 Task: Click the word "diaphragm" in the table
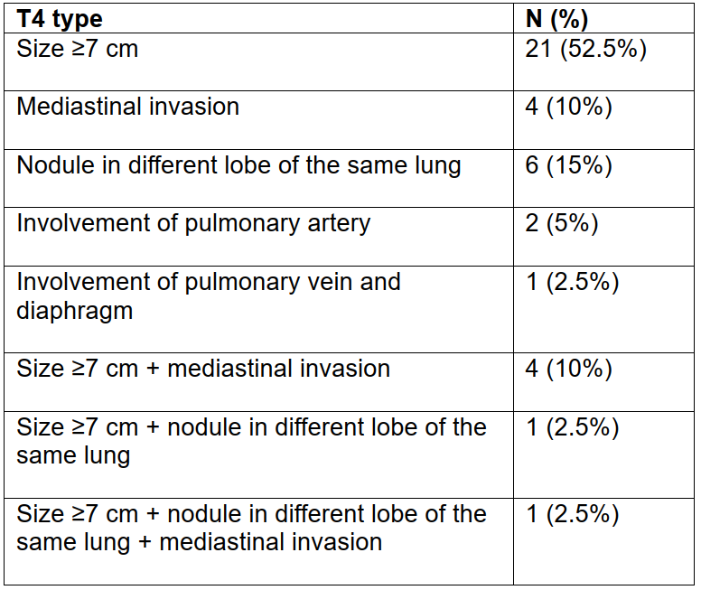point(74,311)
